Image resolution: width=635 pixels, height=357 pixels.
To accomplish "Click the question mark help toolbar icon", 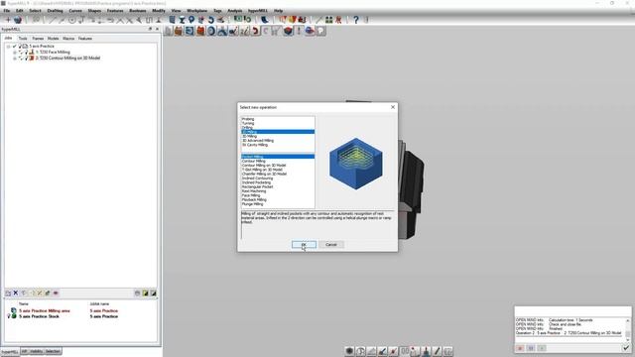I will (356, 20).
